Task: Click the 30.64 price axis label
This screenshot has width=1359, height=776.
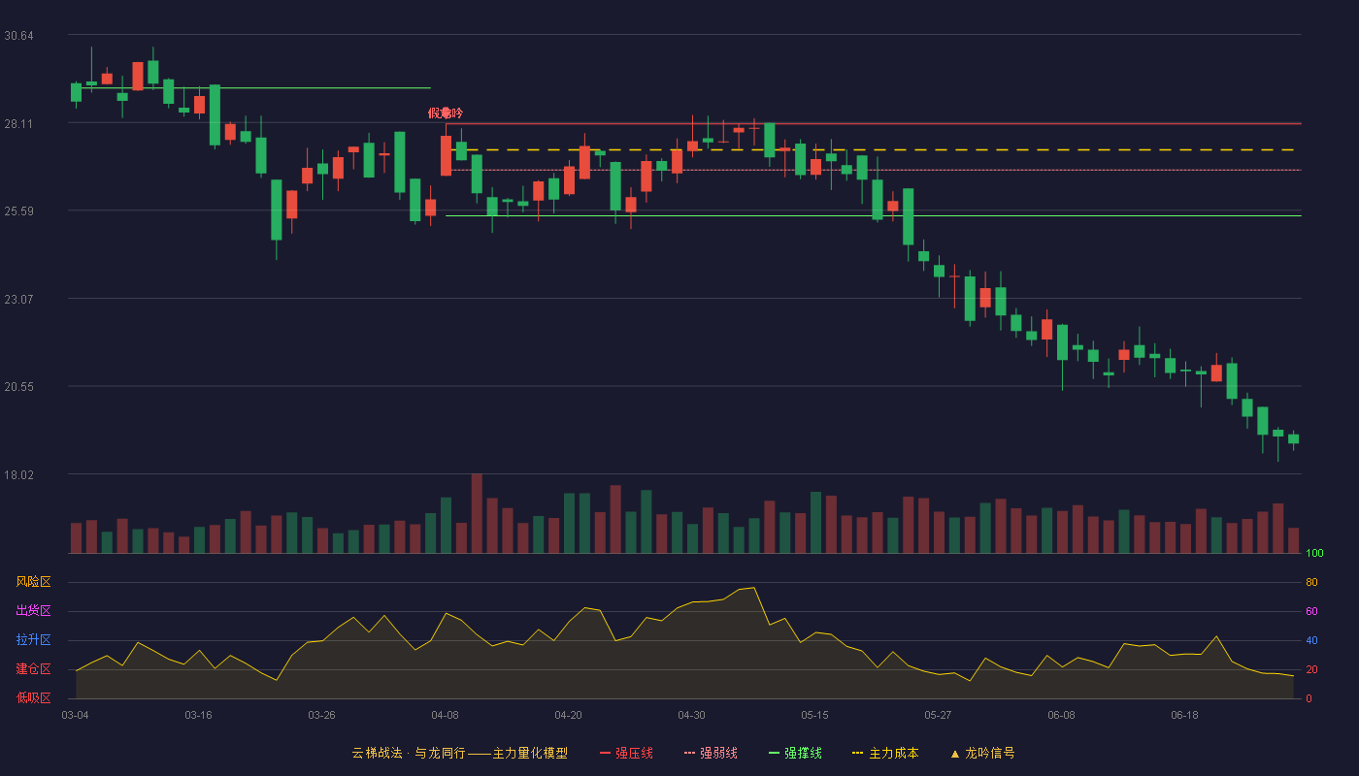Action: [x=18, y=36]
